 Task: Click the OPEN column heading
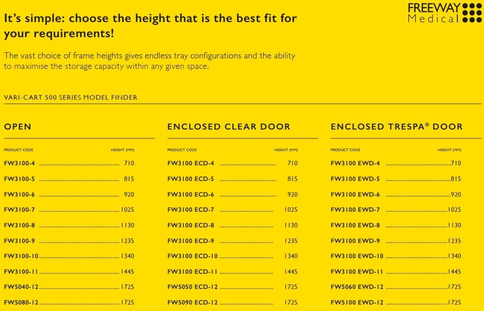tap(18, 127)
